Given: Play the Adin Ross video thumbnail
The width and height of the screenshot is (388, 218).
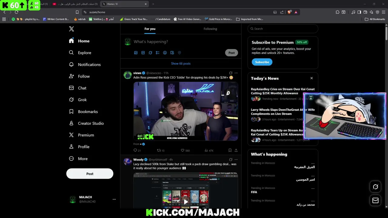Looking at the screenshot, I should tap(186, 111).
